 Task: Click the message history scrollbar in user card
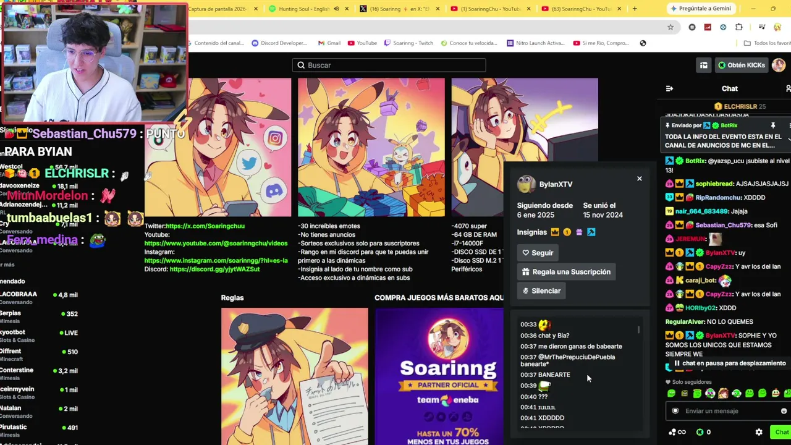(x=638, y=329)
